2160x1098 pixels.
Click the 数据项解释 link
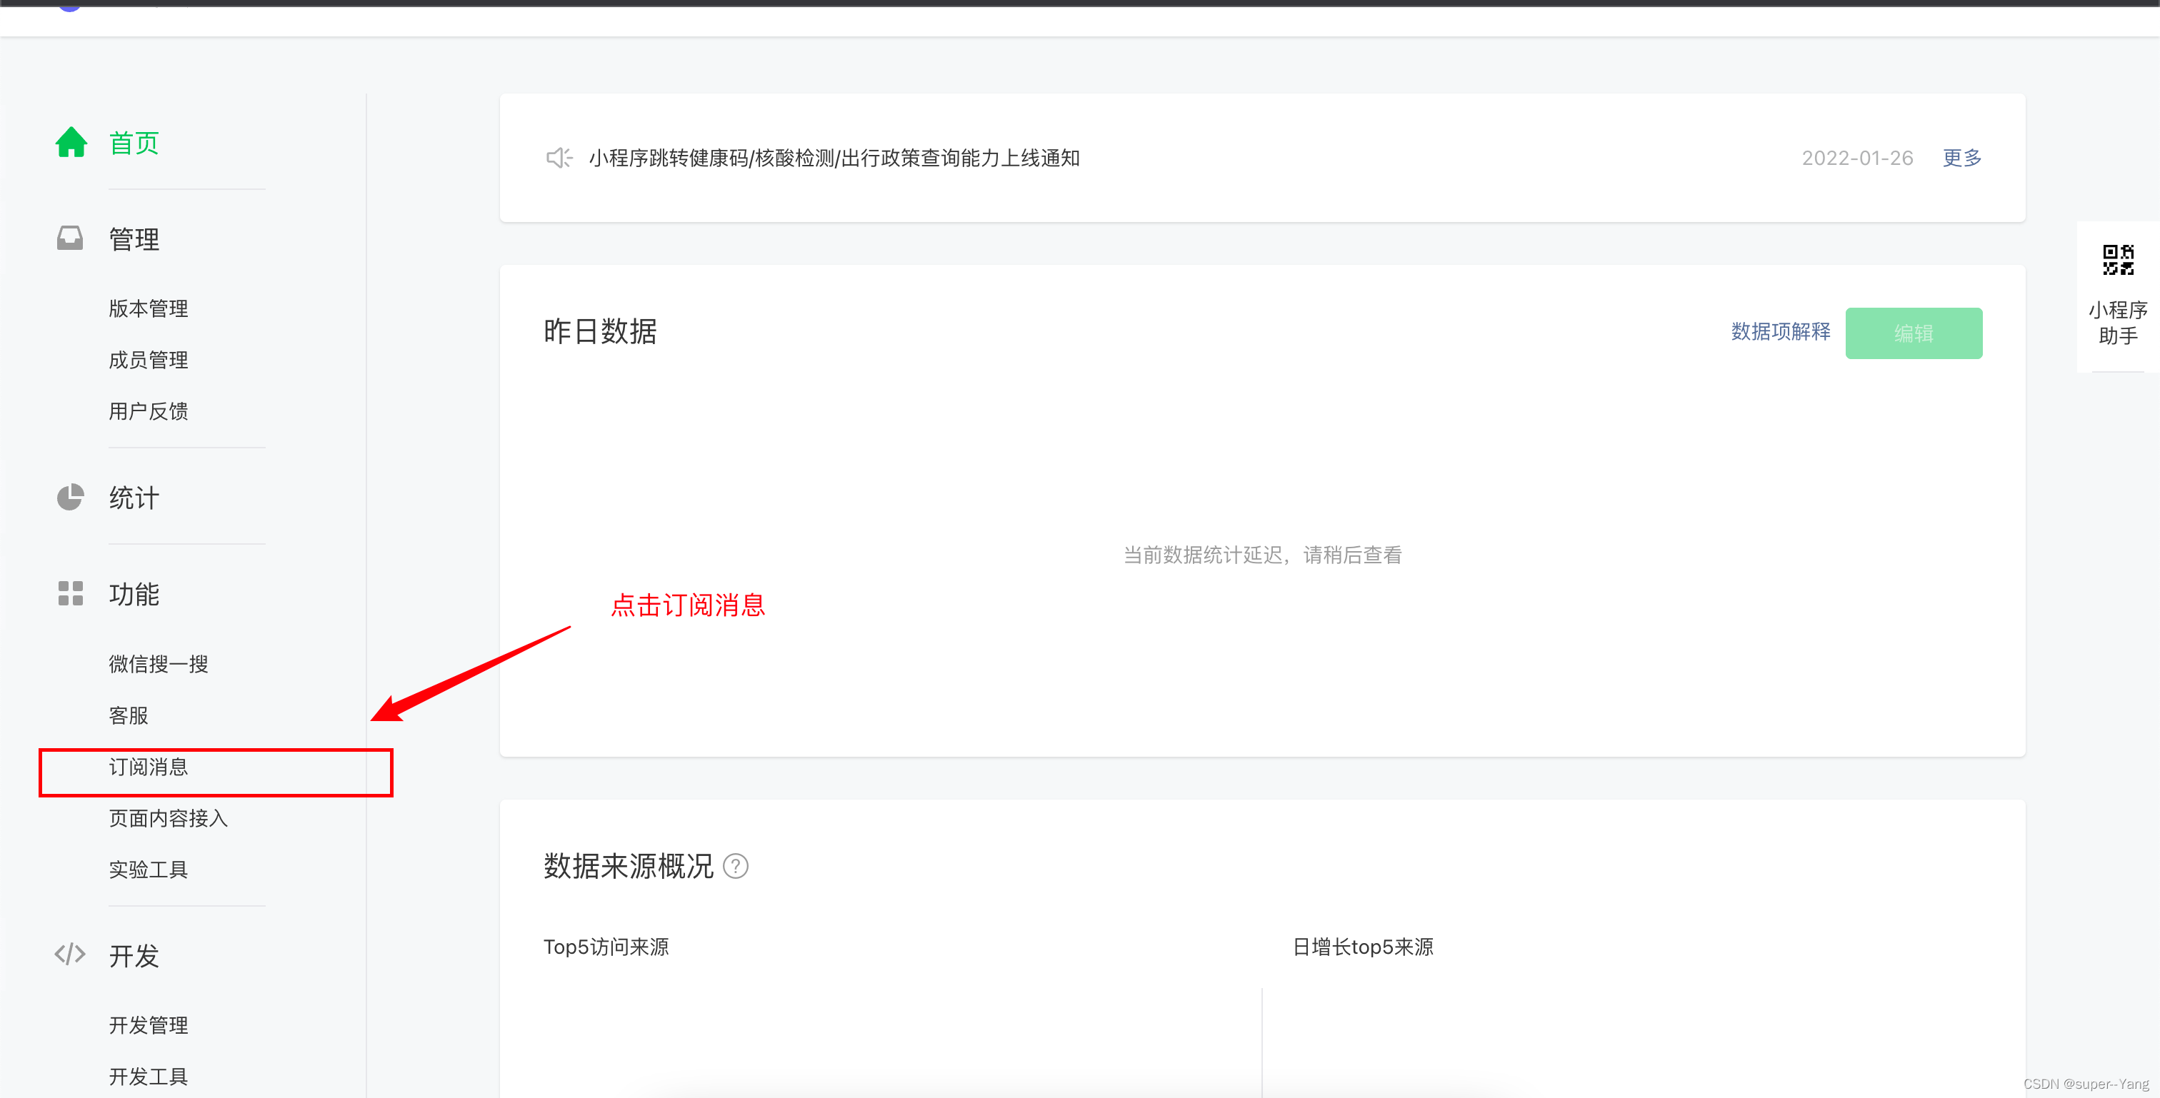click(1780, 332)
